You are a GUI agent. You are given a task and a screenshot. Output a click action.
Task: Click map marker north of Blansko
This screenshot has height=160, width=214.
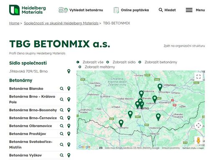point(141,94)
